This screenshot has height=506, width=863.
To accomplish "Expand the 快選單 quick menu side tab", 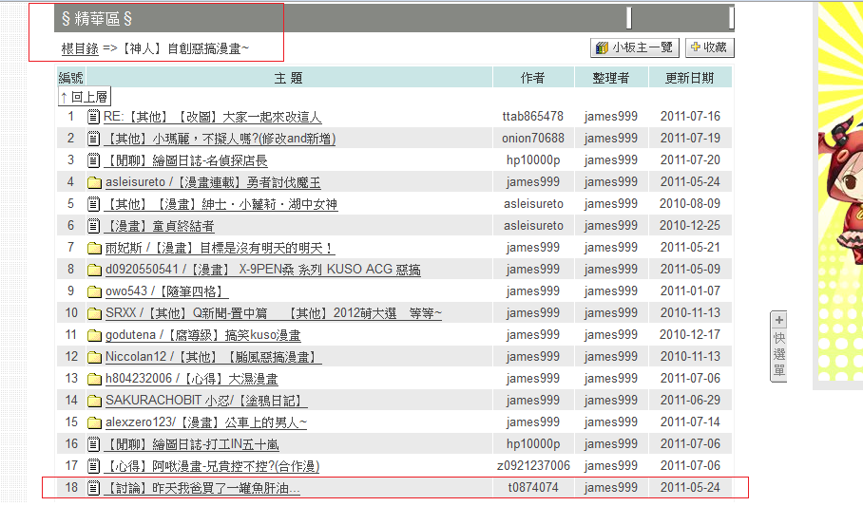I will [x=779, y=346].
